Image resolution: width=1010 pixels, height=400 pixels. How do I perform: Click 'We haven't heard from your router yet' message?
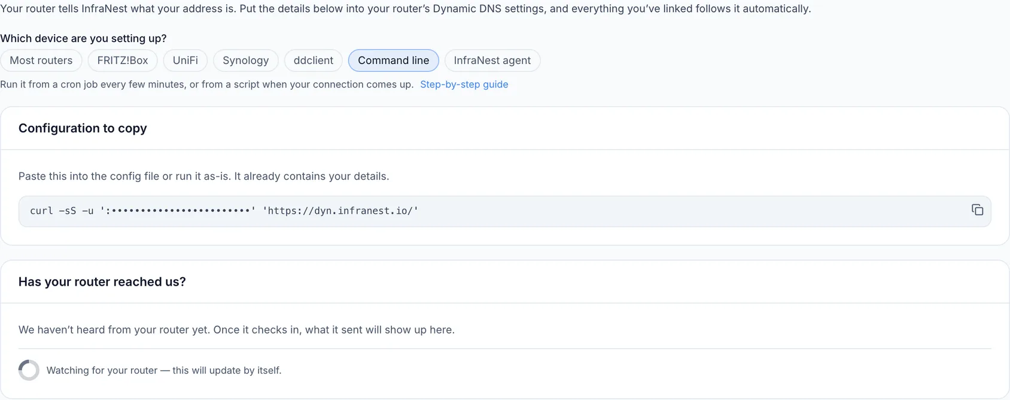236,330
